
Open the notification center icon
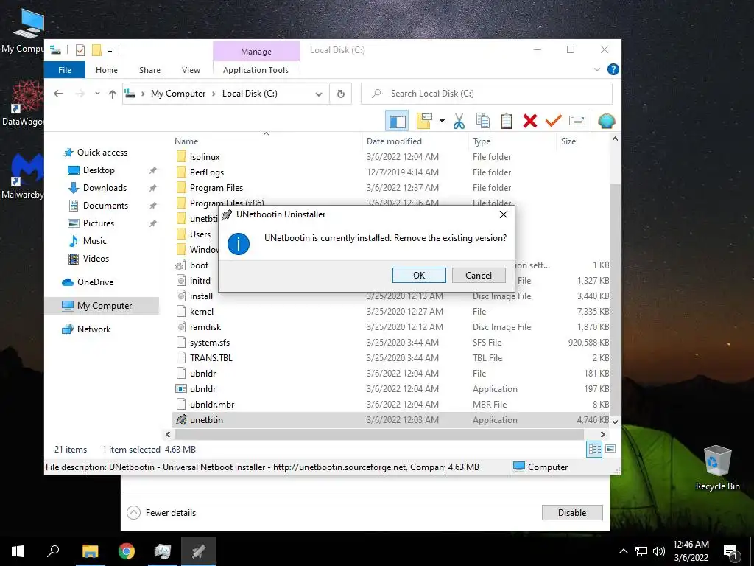[x=730, y=551]
